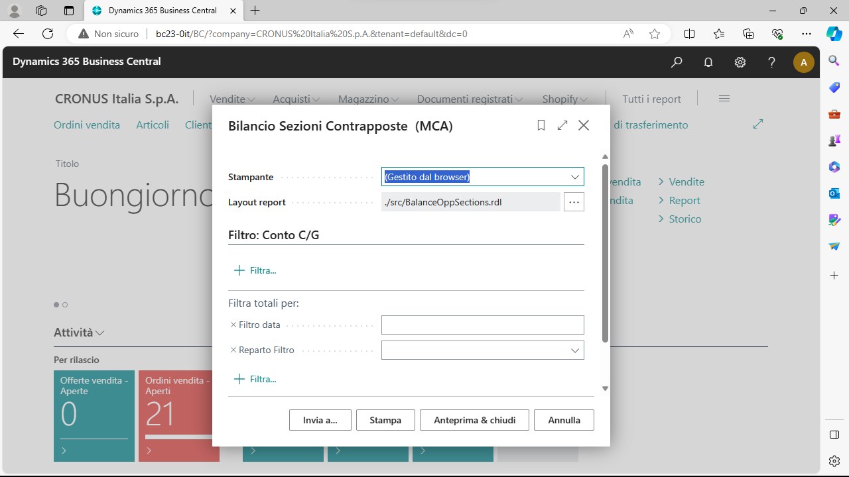Select the second headline page dot
Viewport: 849px width, 477px height.
tap(65, 305)
